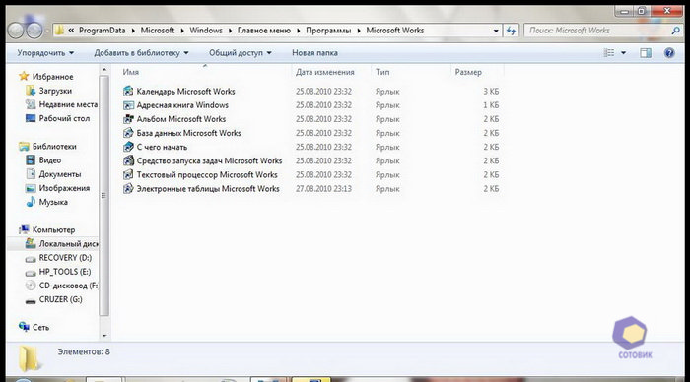The image size is (690, 382).
Task: Open the Общий доступ dropdown
Action: tap(241, 53)
